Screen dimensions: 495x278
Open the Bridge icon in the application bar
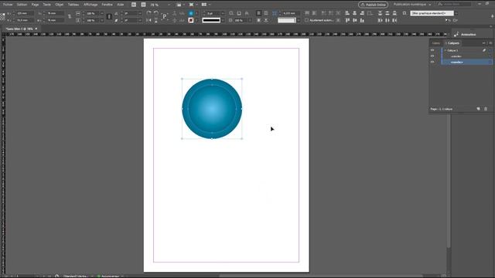pyautogui.click(x=134, y=5)
